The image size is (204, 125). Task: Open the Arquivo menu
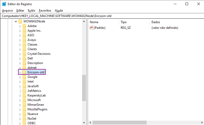pos(7,11)
